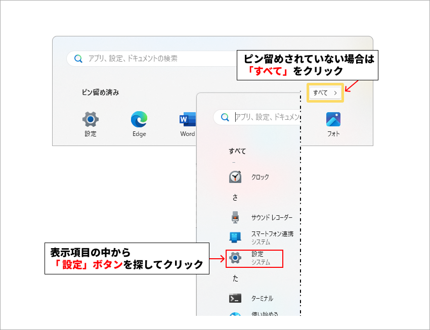Click the た letter index header
The height and width of the screenshot is (330, 430).
coord(235,278)
